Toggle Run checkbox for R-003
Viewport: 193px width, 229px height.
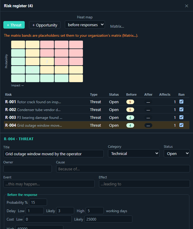click(181, 117)
